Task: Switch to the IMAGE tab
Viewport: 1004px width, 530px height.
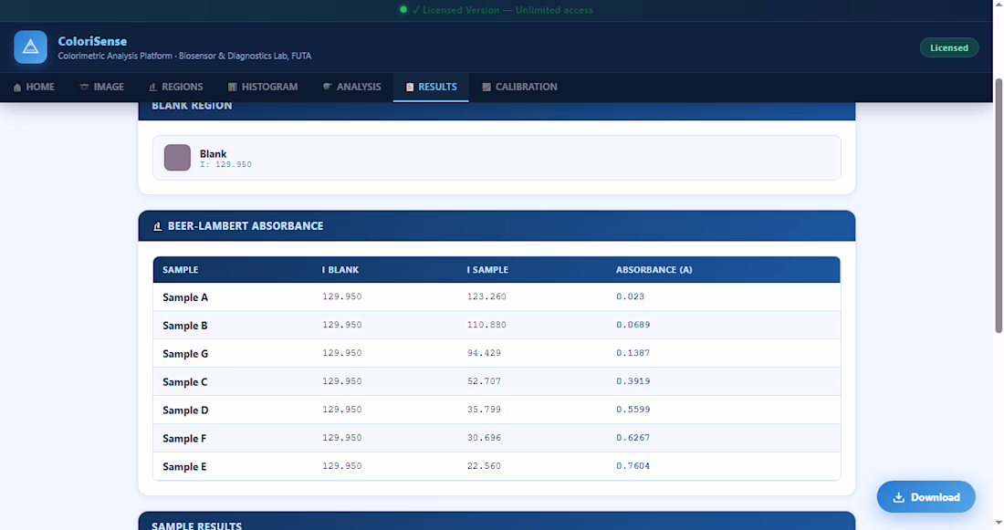Action: coord(102,87)
